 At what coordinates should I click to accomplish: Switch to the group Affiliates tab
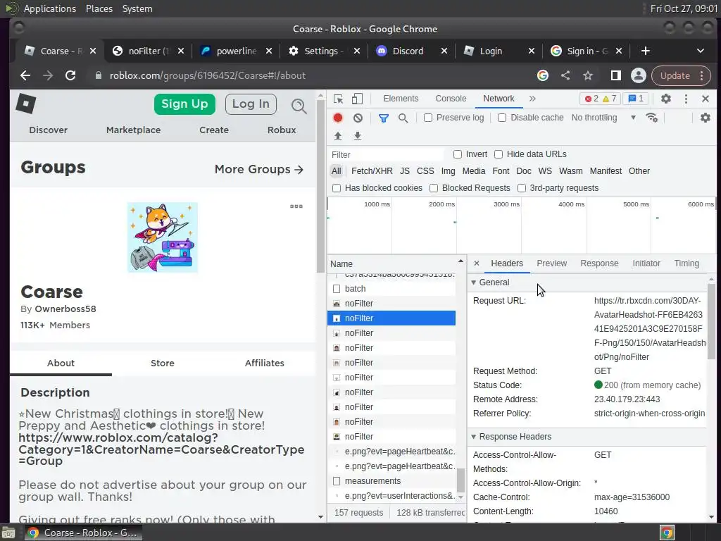click(x=265, y=363)
